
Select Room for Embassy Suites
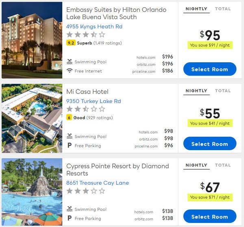click(x=209, y=69)
